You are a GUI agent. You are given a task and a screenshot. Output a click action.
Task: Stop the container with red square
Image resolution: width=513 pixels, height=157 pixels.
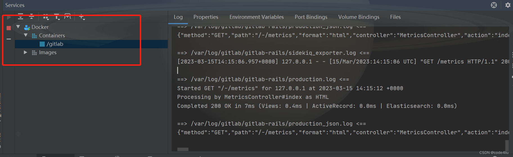[x=9, y=28]
